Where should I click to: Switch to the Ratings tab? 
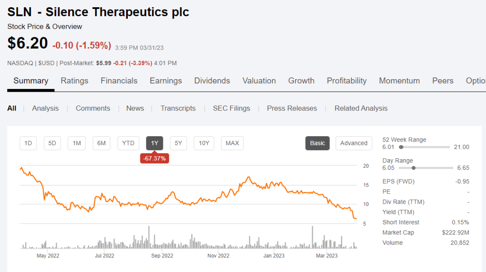(x=75, y=81)
